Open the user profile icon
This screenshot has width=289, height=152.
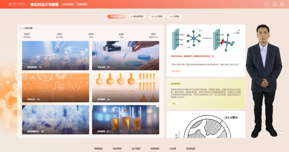click(282, 4)
